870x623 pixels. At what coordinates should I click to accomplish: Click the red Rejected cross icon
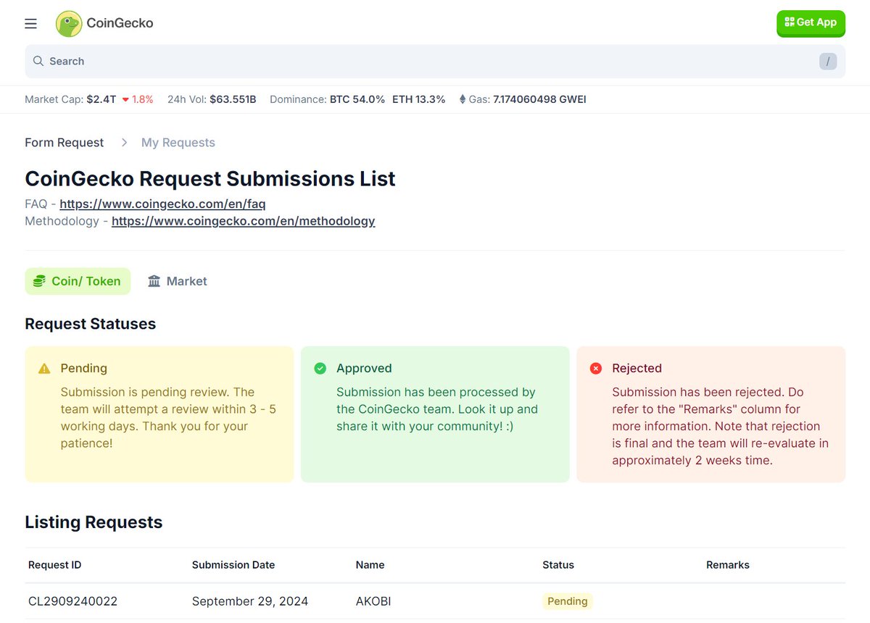pos(596,369)
